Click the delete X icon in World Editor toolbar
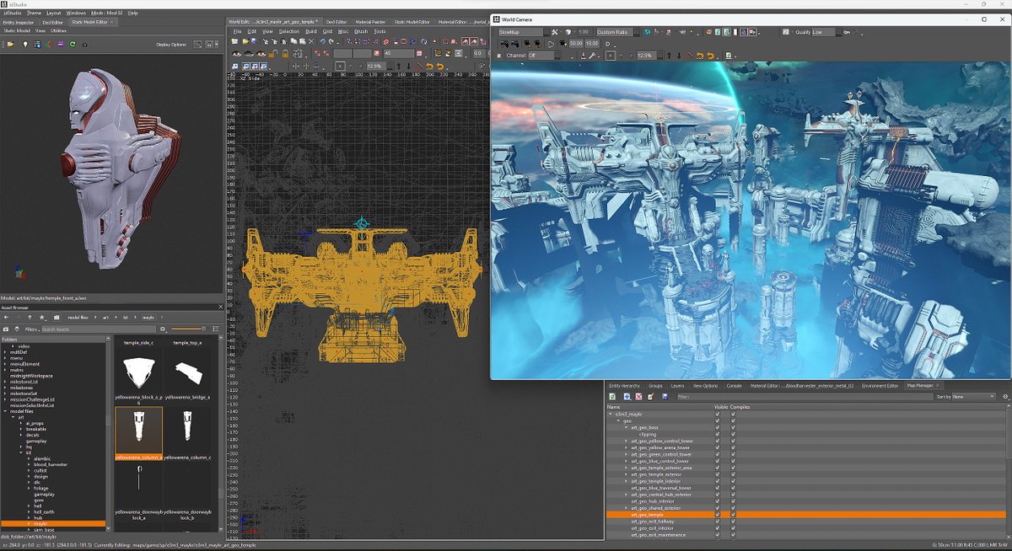1012x551 pixels. coord(311,41)
